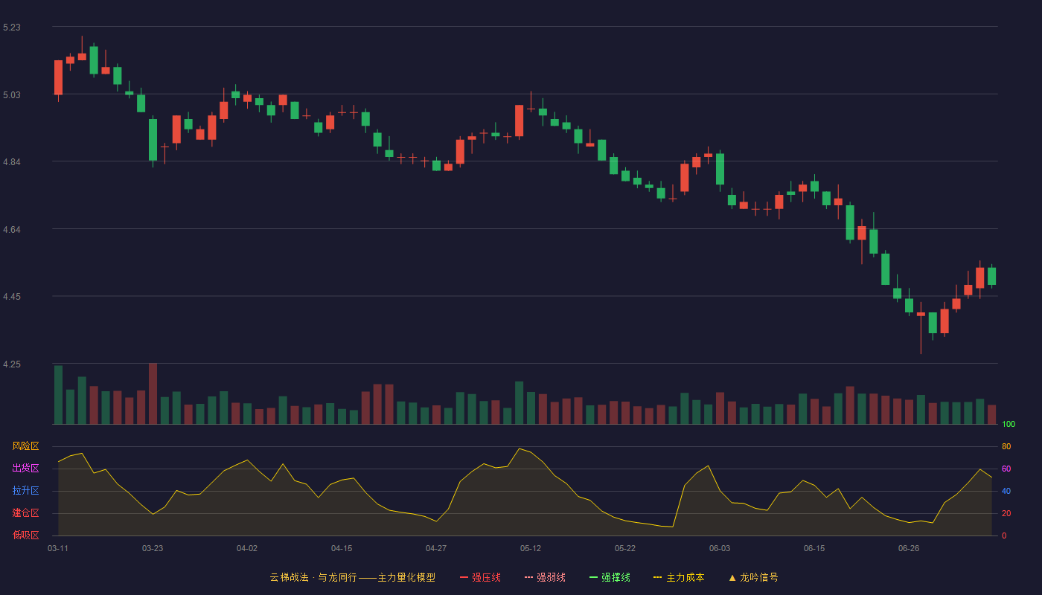Select the 建仓区 zone label
Viewport: 1042px width, 595px height.
(25, 513)
